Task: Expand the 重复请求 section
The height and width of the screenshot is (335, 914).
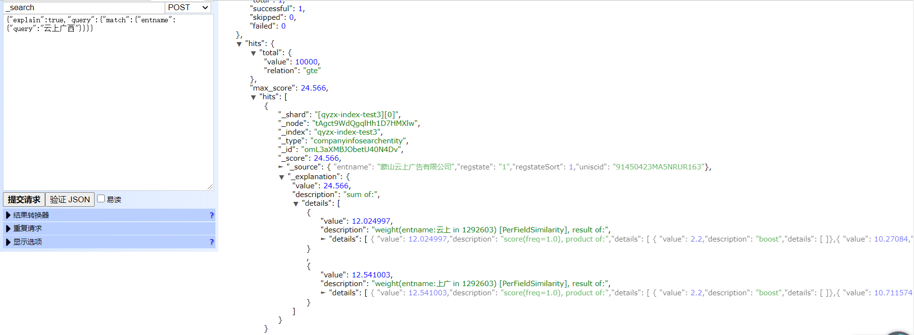Action: [x=8, y=228]
